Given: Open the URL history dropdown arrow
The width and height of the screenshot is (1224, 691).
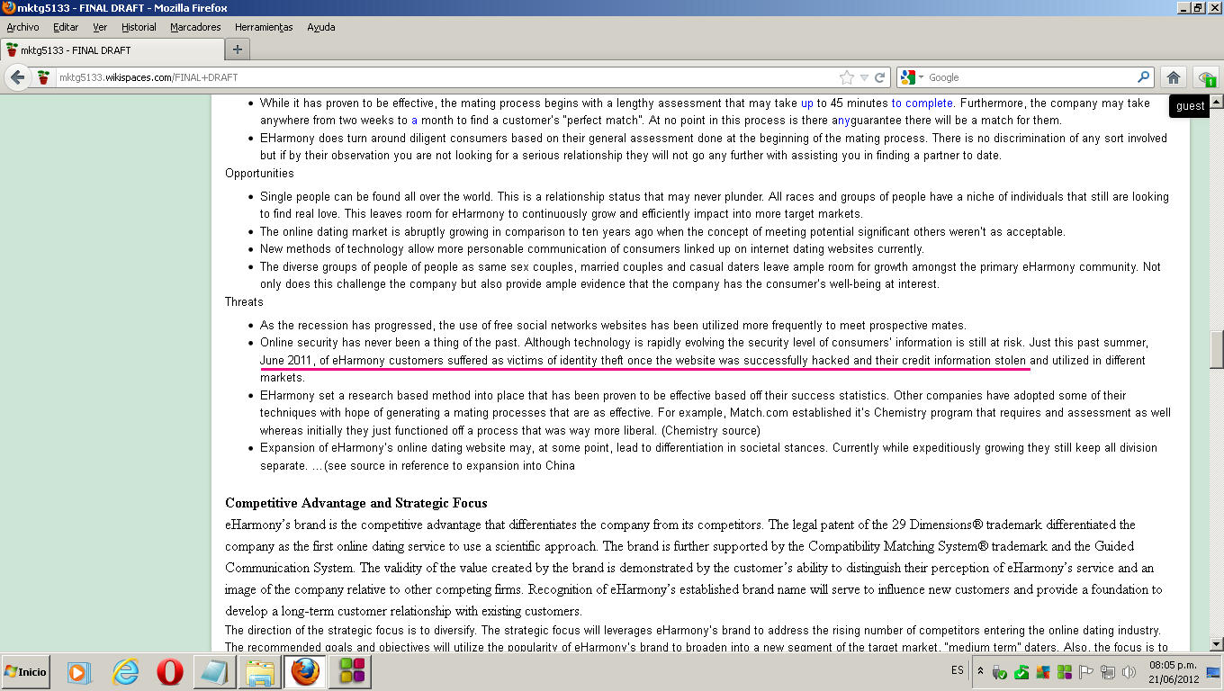Looking at the screenshot, I should coord(864,78).
